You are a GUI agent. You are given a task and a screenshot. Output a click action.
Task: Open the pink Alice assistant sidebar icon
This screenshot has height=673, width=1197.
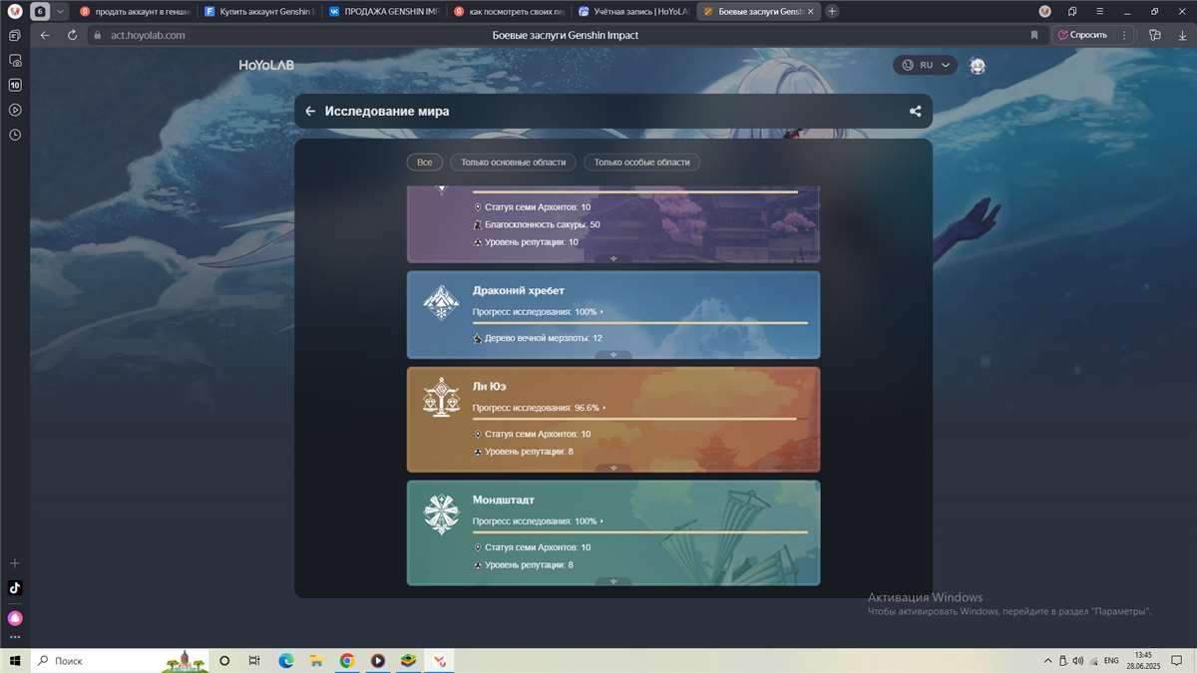(15, 618)
